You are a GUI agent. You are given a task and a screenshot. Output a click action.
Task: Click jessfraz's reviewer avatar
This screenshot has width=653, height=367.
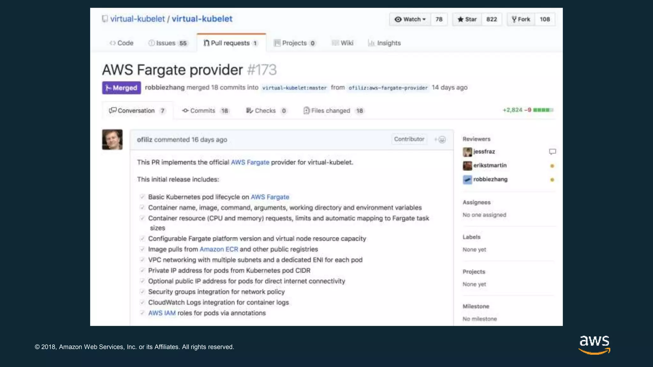[467, 152]
